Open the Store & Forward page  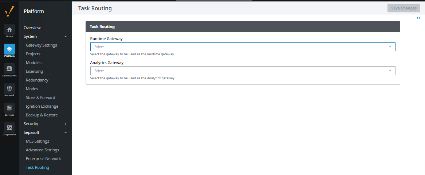click(x=40, y=98)
